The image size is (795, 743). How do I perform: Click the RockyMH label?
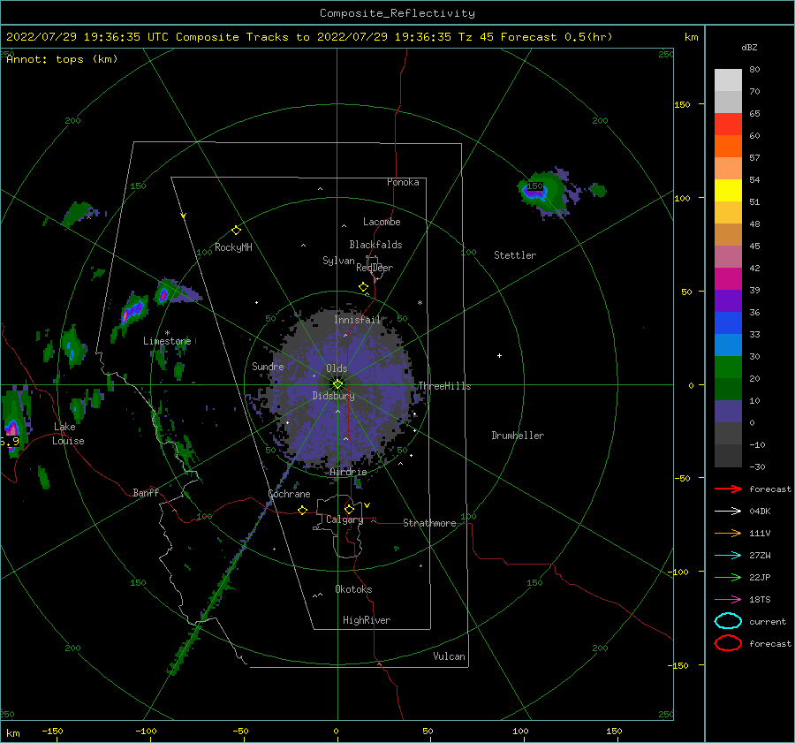(x=233, y=247)
